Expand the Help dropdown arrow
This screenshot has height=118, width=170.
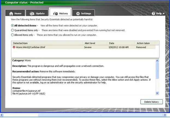click(164, 14)
